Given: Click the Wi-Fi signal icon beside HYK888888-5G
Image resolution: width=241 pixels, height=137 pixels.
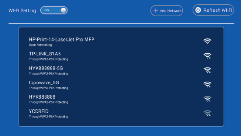Looking at the screenshot, I should coord(207,70).
